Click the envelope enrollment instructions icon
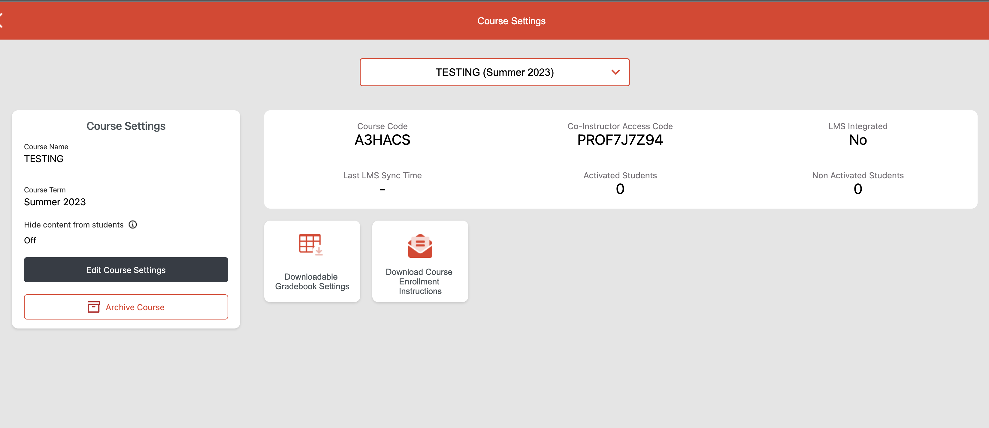The width and height of the screenshot is (989, 428). point(420,245)
